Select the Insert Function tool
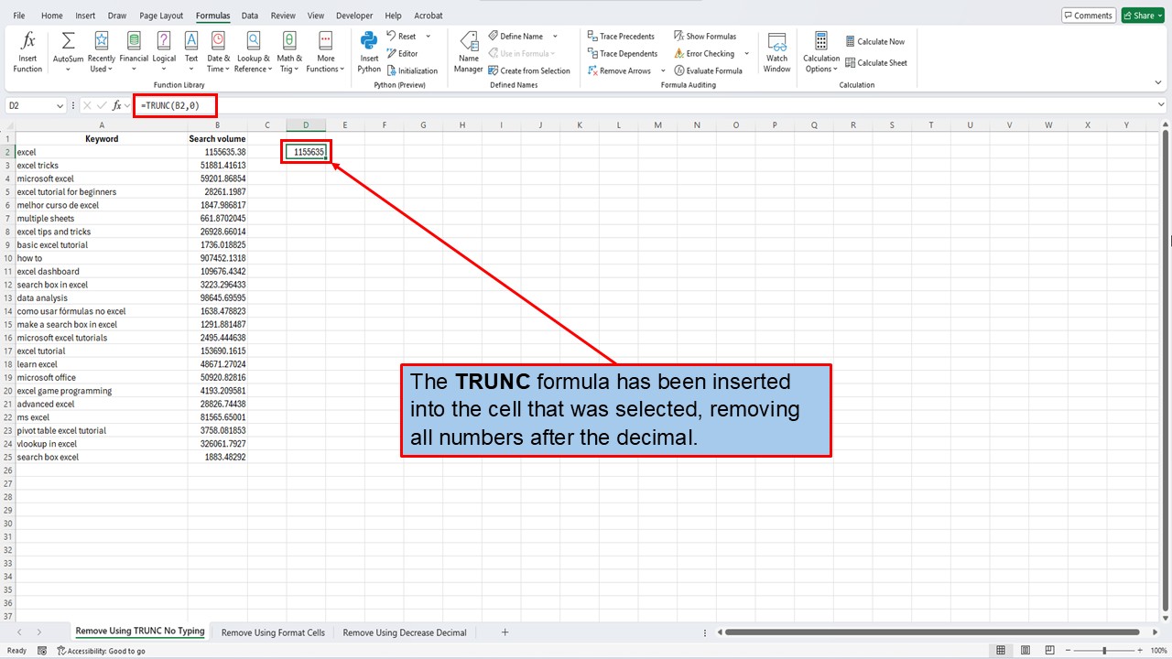 27,52
